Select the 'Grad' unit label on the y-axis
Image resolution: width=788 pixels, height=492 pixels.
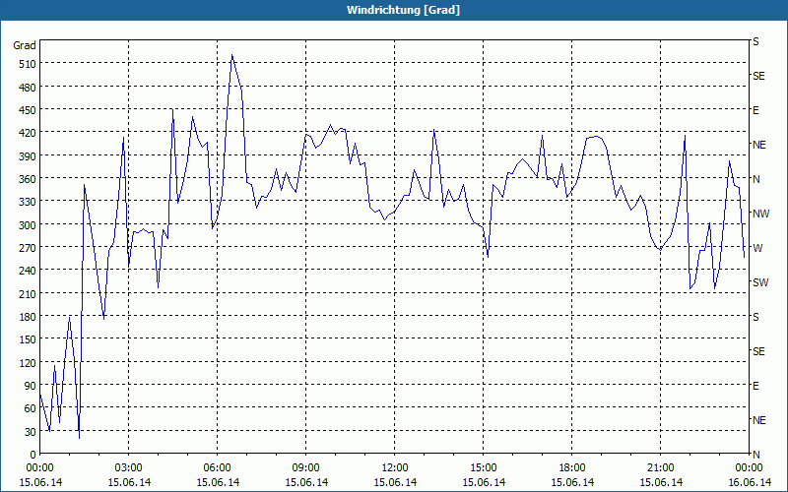(x=24, y=45)
